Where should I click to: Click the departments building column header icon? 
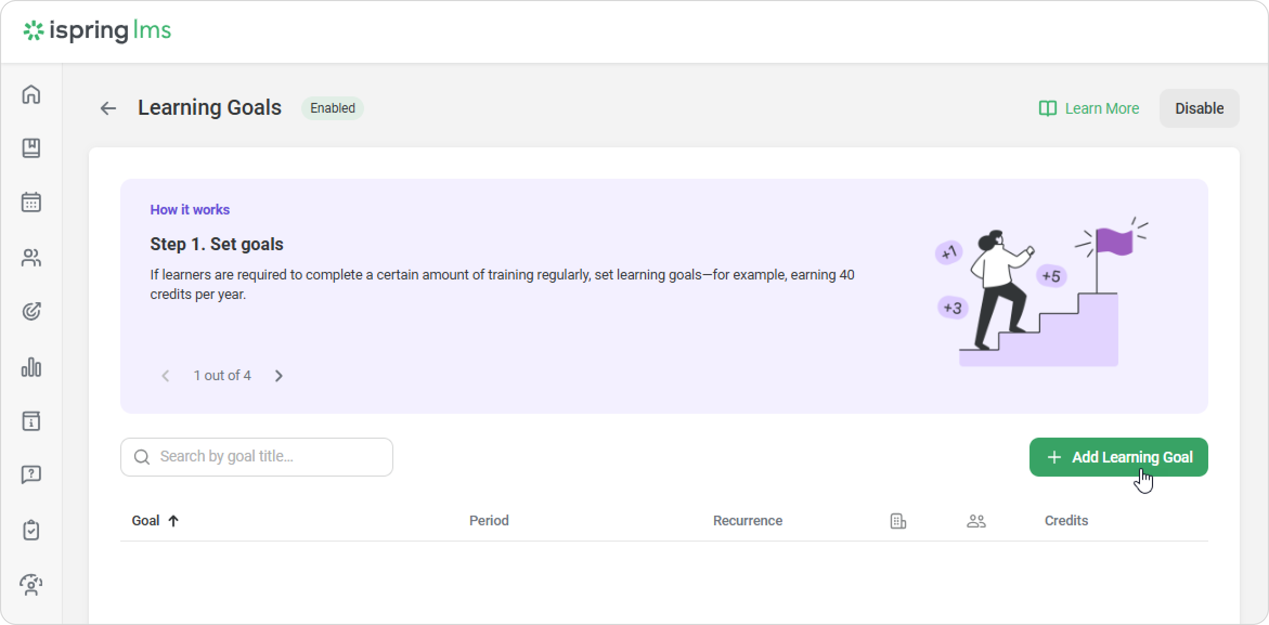[x=898, y=521]
